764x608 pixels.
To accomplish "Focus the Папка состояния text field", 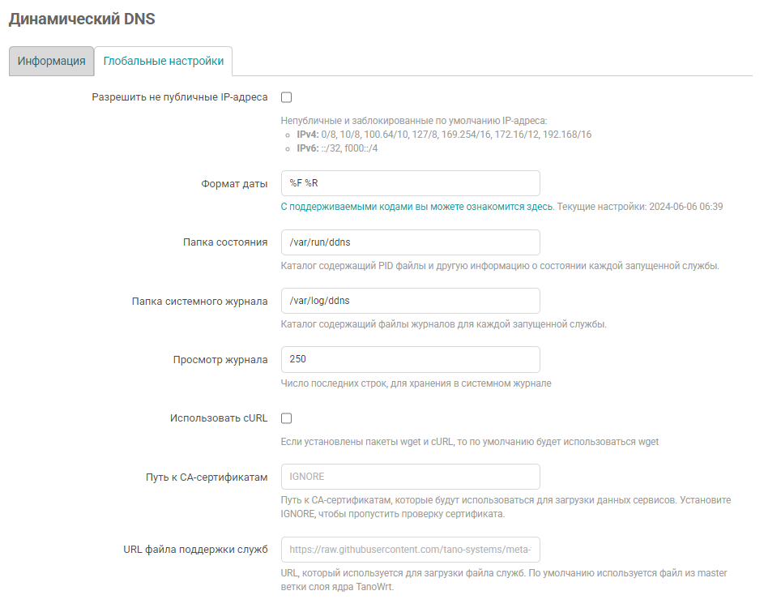I will click(410, 242).
